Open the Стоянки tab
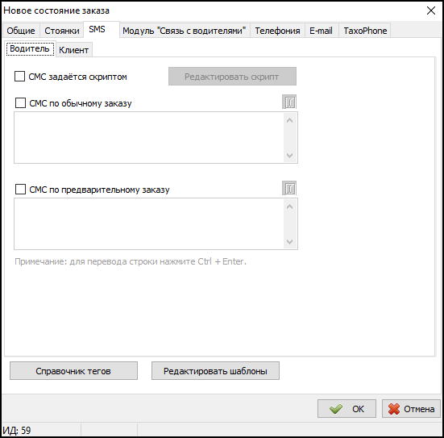Image resolution: width=444 pixels, height=438 pixels. (62, 31)
